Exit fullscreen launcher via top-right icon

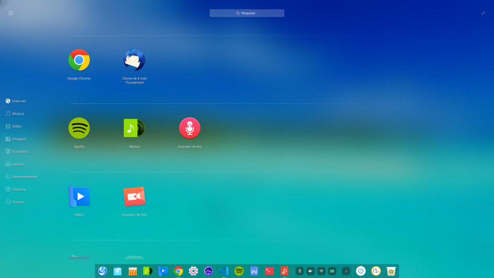coord(483,13)
